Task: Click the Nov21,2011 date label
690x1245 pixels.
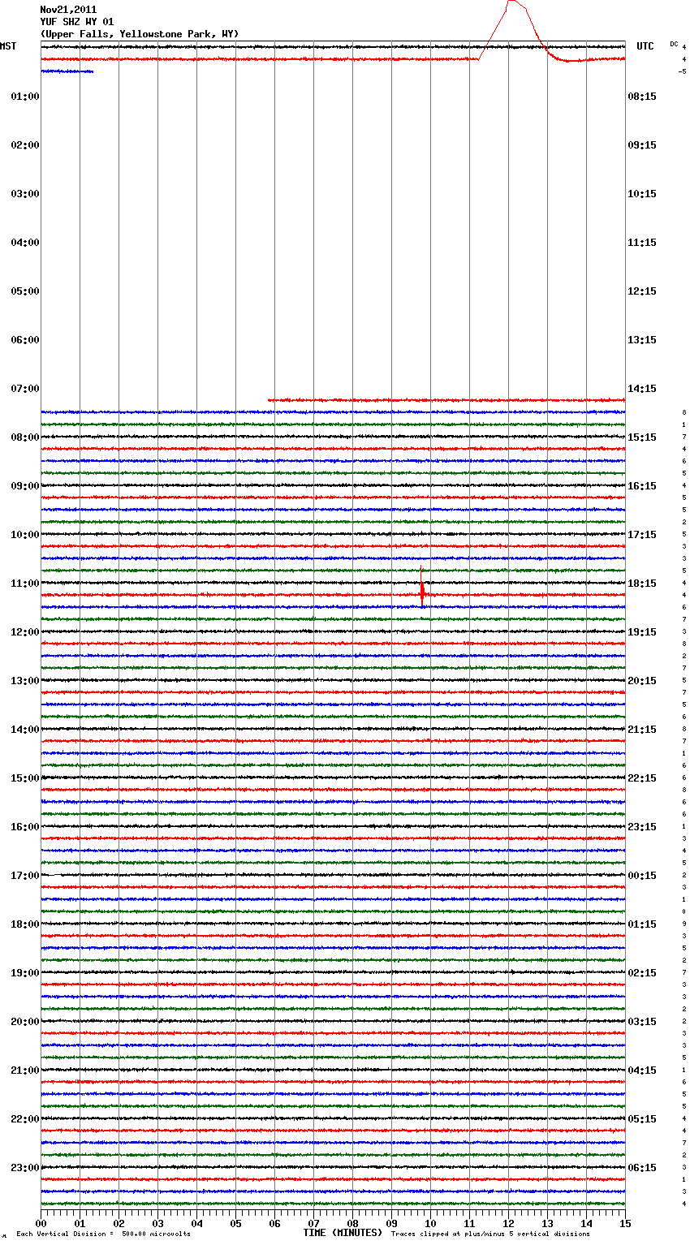Action: point(68,10)
